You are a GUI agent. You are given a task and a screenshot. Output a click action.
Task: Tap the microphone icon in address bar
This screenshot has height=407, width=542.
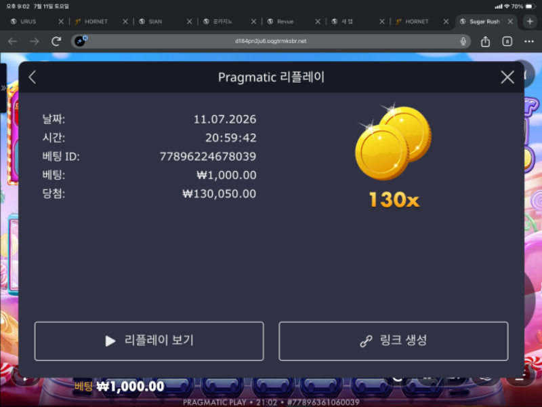(x=463, y=41)
